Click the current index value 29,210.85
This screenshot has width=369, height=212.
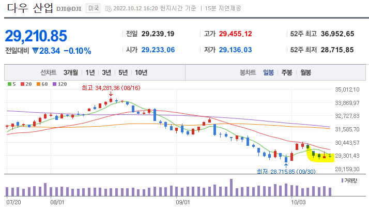[x=36, y=36]
